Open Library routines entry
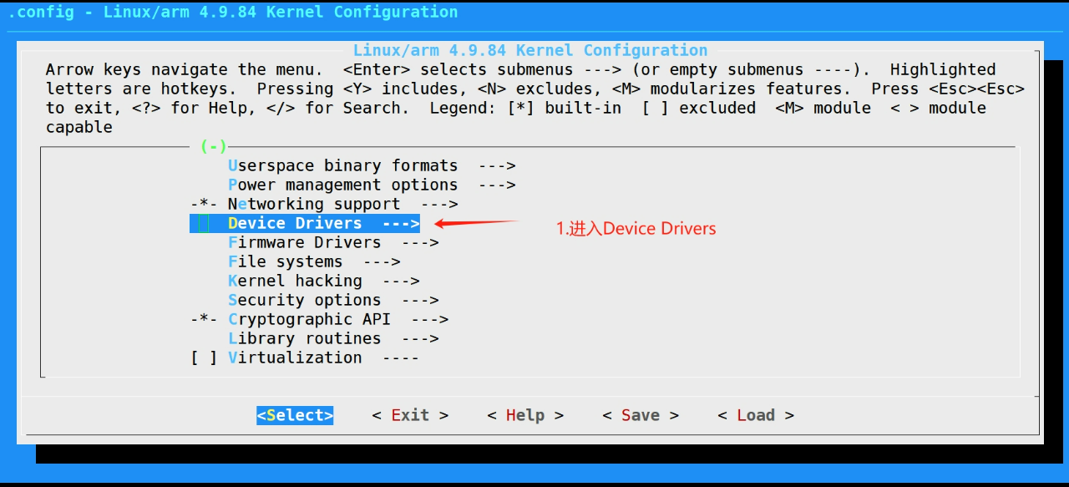This screenshot has height=487, width=1069. [304, 339]
